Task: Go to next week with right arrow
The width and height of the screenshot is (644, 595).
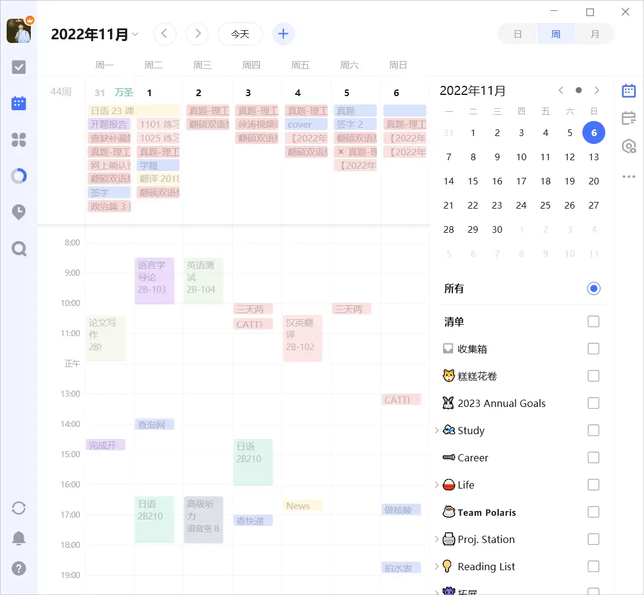Action: tap(197, 34)
